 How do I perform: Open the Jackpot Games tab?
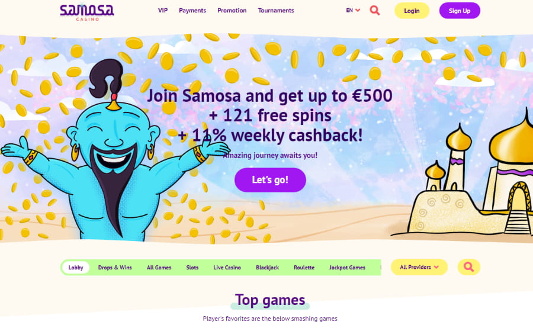pyautogui.click(x=348, y=268)
